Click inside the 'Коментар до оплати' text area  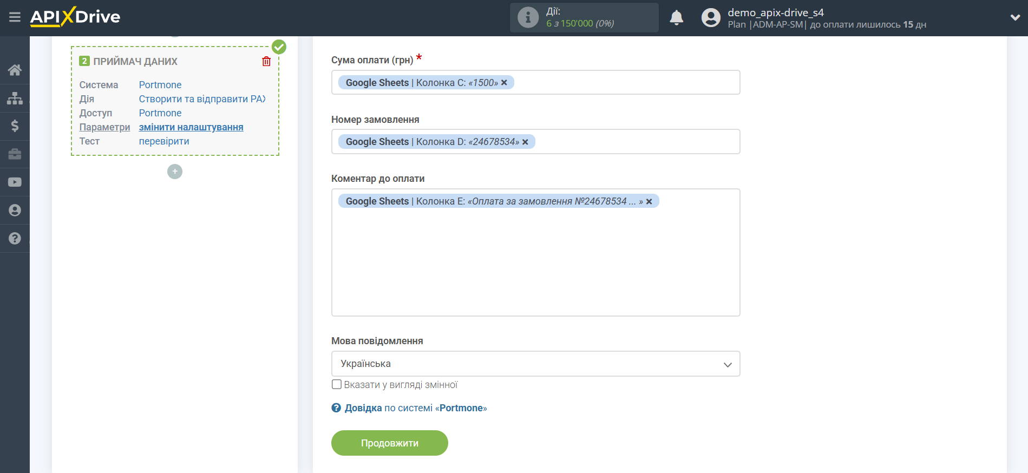535,260
